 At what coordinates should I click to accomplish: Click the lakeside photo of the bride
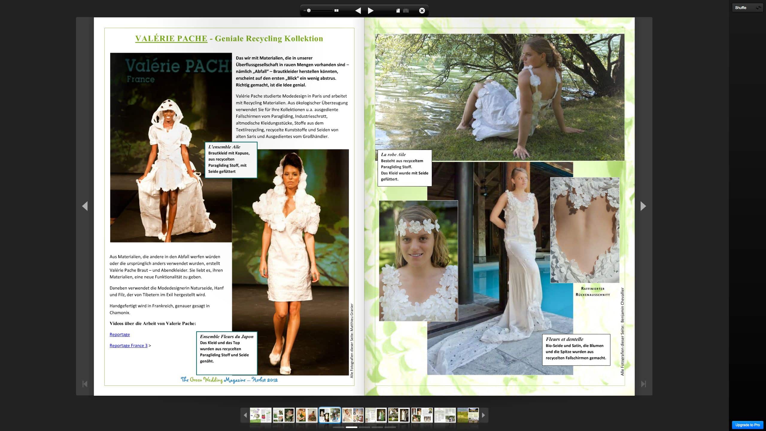(500, 97)
